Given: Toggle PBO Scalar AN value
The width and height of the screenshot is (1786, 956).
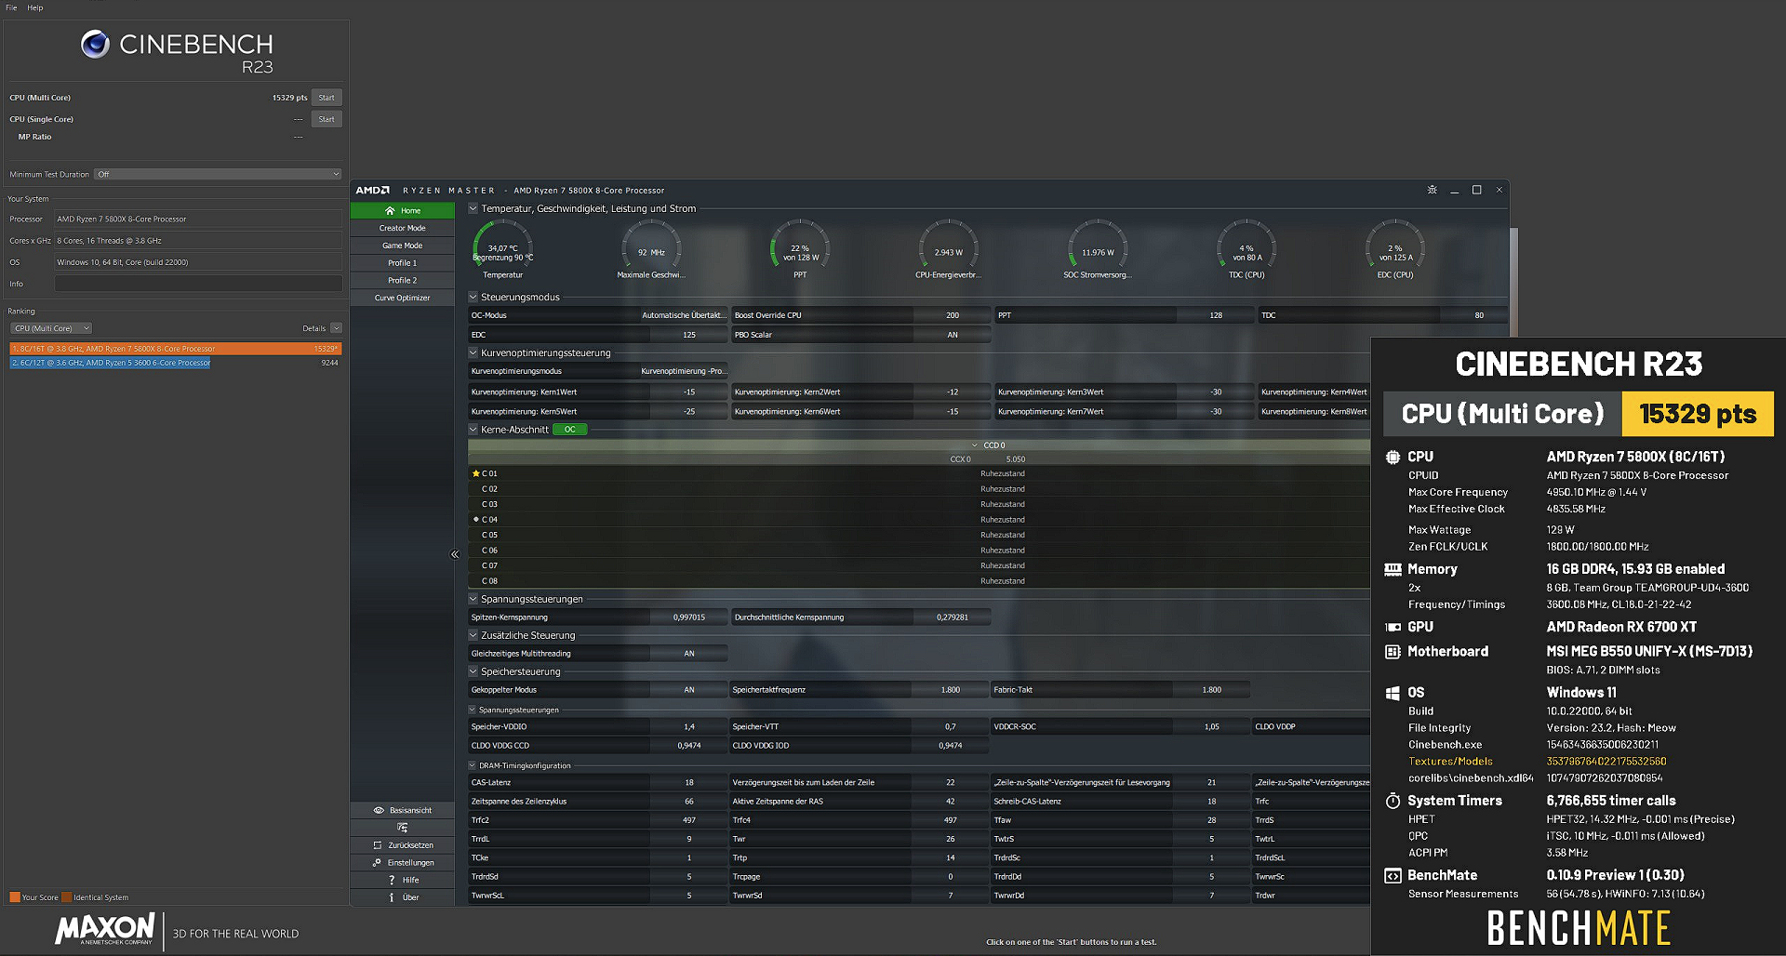Looking at the screenshot, I should [953, 335].
